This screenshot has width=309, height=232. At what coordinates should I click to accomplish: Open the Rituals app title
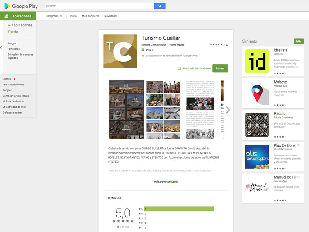pyautogui.click(x=279, y=114)
